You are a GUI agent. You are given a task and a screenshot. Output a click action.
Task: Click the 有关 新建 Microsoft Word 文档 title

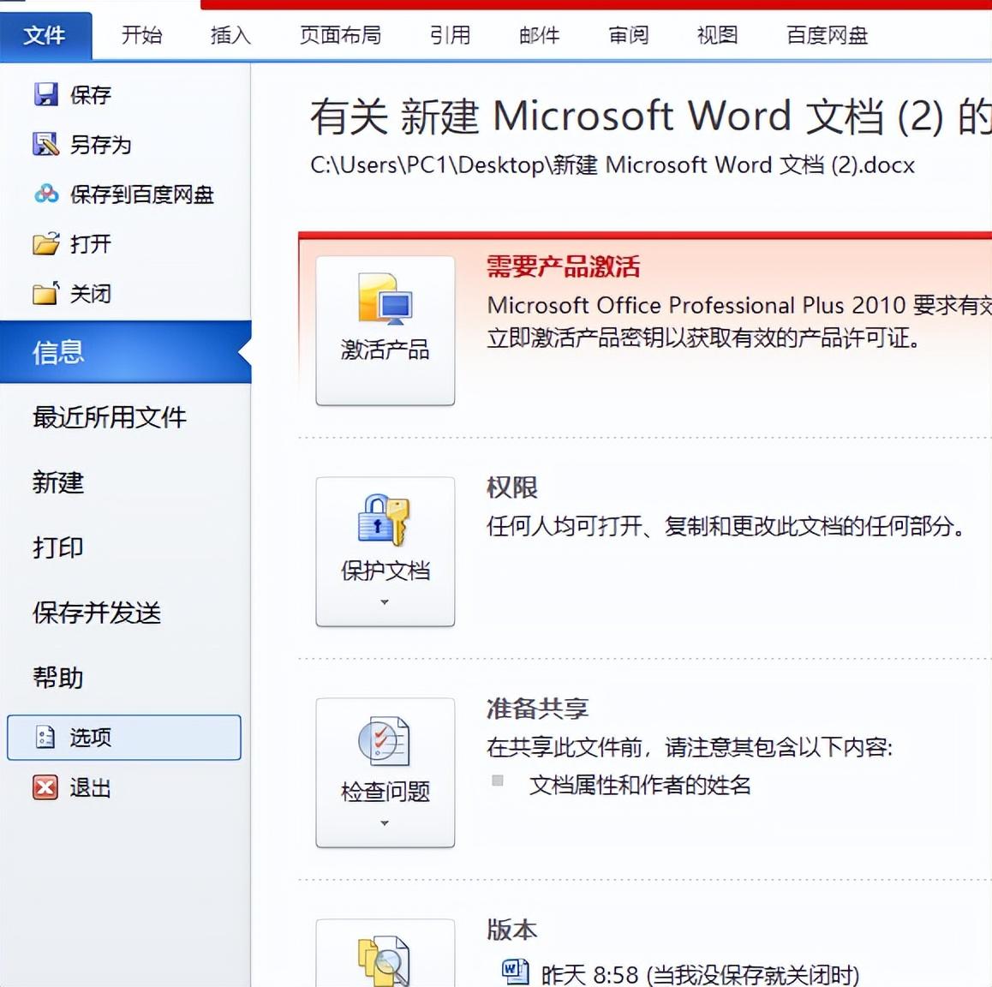(651, 117)
